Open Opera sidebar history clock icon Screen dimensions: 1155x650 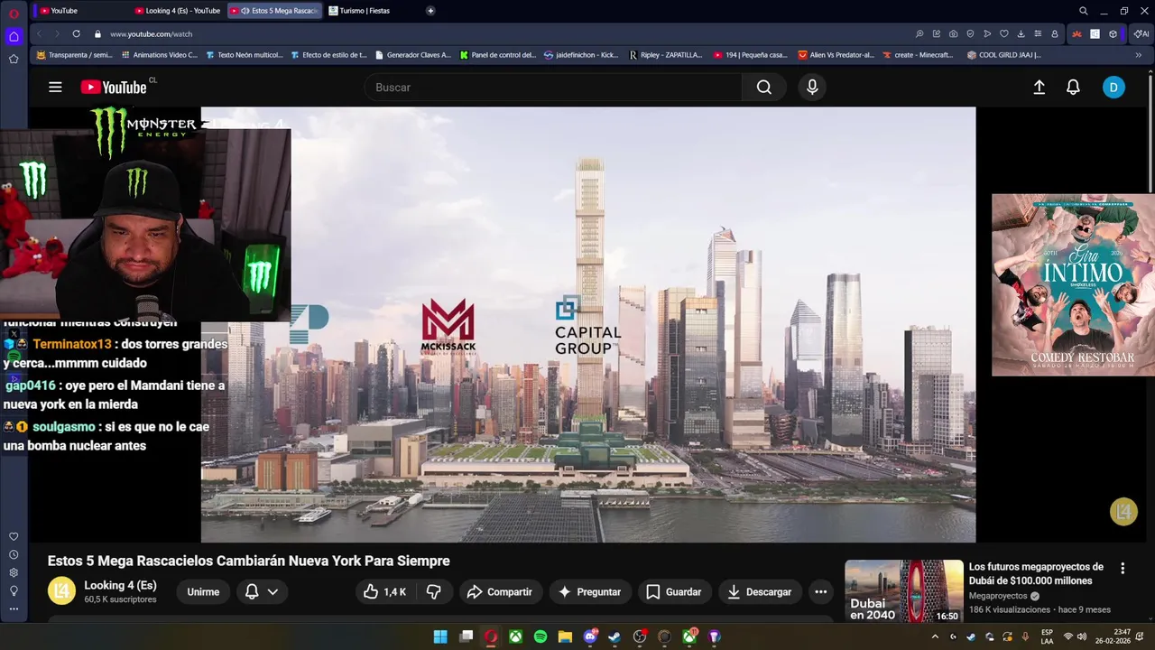[14, 555]
